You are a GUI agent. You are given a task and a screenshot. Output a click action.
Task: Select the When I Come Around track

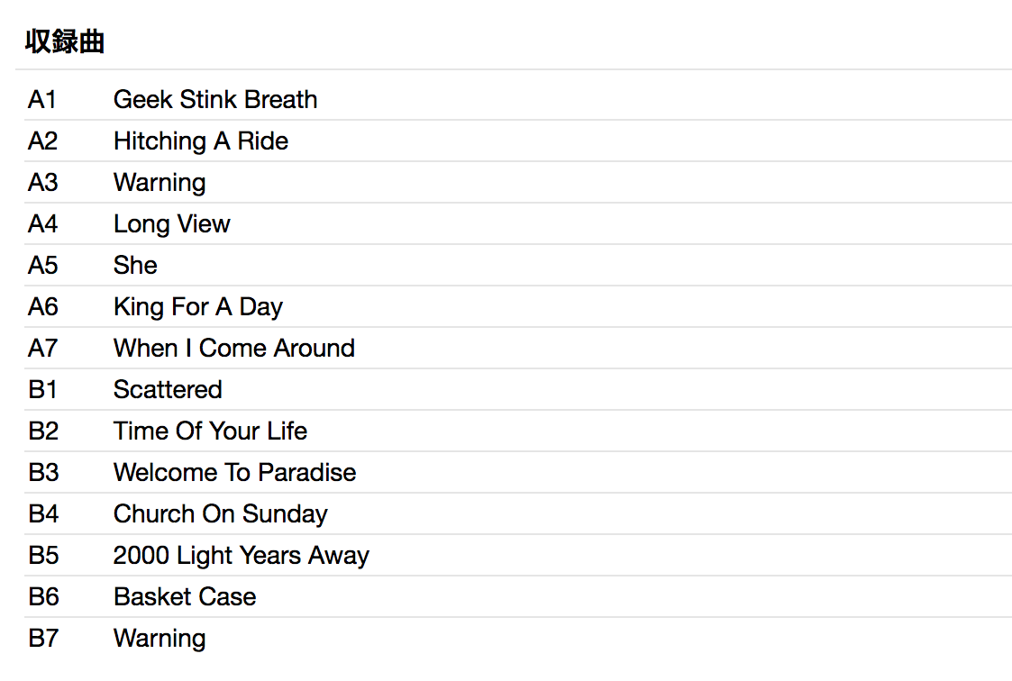tap(234, 348)
